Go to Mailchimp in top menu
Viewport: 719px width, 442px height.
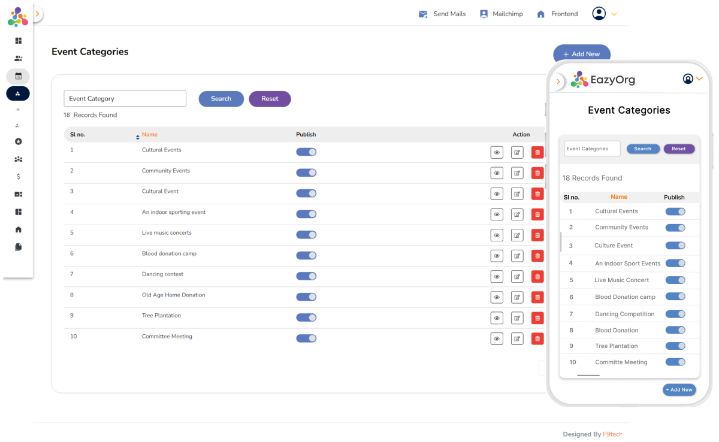501,14
